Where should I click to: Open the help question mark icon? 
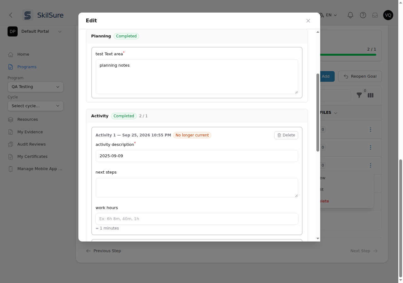(x=363, y=15)
